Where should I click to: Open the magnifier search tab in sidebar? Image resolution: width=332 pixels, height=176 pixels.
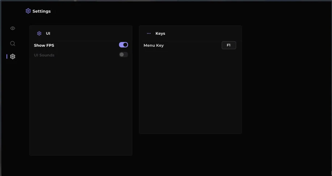(x=13, y=43)
